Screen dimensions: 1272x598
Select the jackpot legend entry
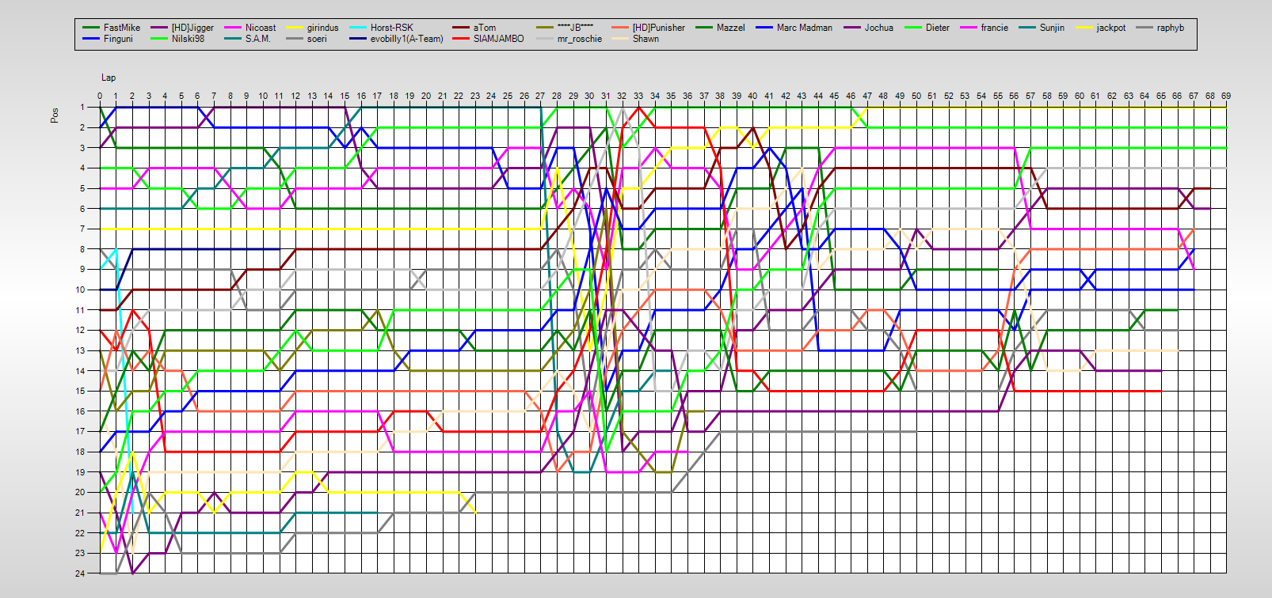click(1110, 28)
